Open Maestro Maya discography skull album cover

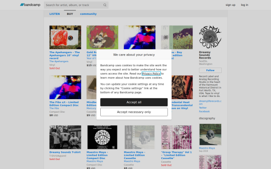210,134
